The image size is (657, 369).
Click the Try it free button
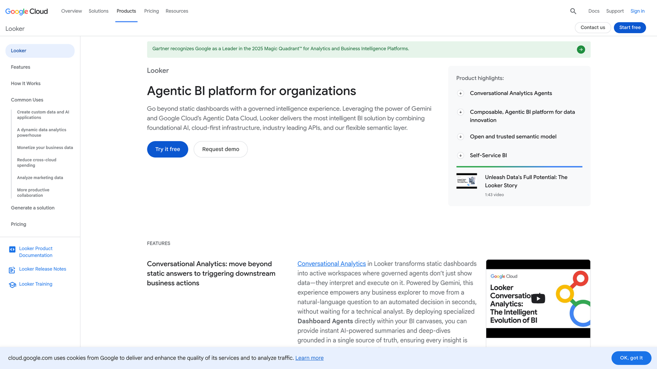(168, 149)
